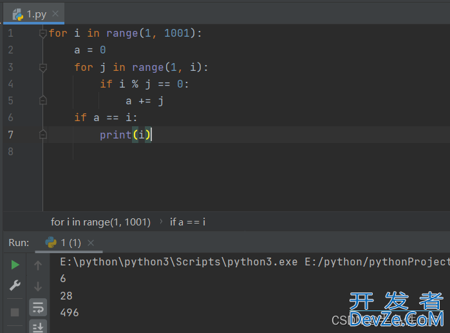Click the "a += j" code line
The height and width of the screenshot is (333, 450).
point(145,100)
